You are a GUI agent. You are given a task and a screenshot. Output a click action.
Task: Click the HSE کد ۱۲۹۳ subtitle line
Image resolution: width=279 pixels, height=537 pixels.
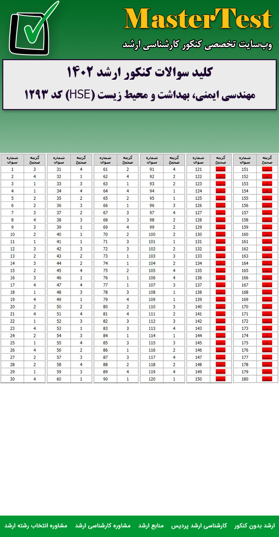(139, 95)
